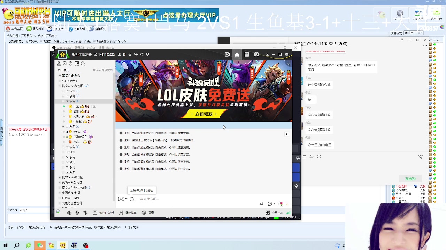The height and width of the screenshot is (250, 446).
Task: Click the search magnifier above channel tree
Action: (x=83, y=64)
